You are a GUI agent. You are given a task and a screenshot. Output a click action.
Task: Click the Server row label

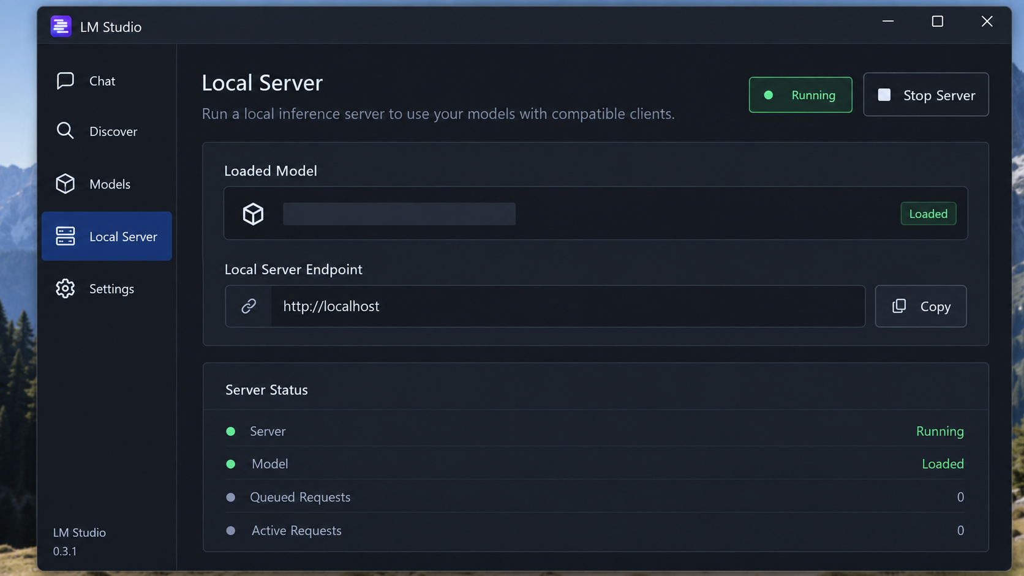tap(268, 431)
